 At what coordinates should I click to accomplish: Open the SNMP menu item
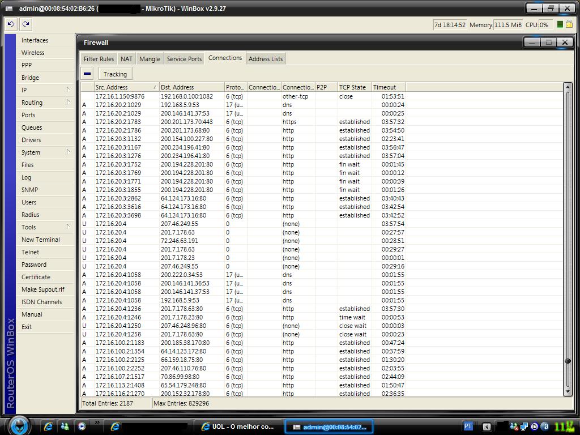coord(45,190)
